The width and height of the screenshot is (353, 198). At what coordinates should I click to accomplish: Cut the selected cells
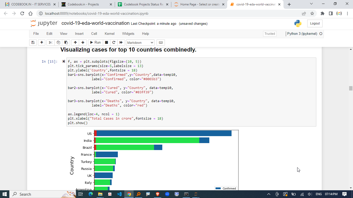50,43
